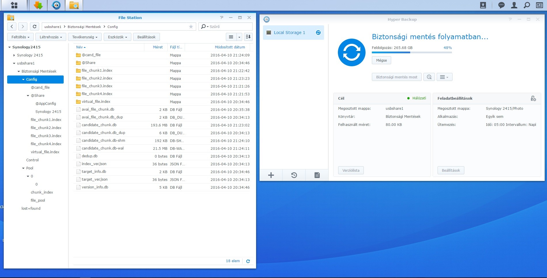
Task: Refresh the File Station folder view
Action: (35, 27)
